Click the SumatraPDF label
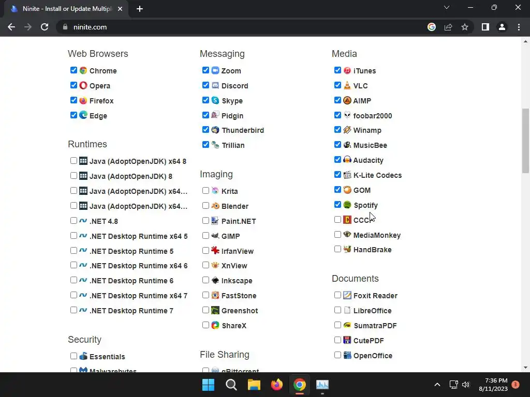The width and height of the screenshot is (530, 397). tap(375, 326)
